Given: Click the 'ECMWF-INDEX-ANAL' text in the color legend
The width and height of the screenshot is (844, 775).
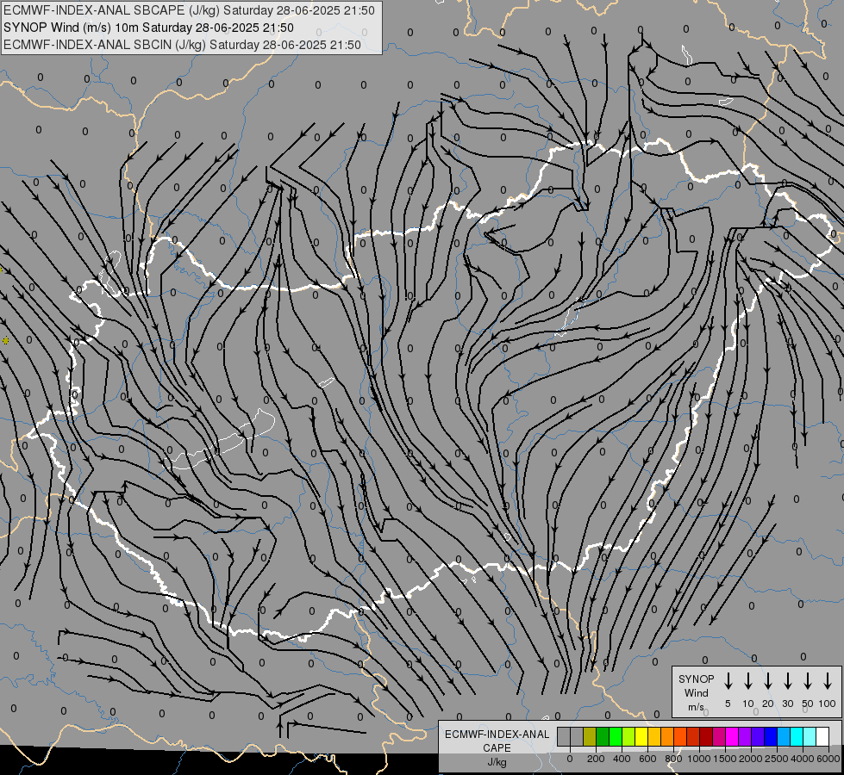Looking at the screenshot, I should (x=497, y=735).
